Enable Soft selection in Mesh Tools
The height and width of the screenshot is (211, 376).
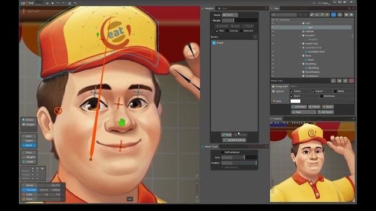[x=222, y=152]
